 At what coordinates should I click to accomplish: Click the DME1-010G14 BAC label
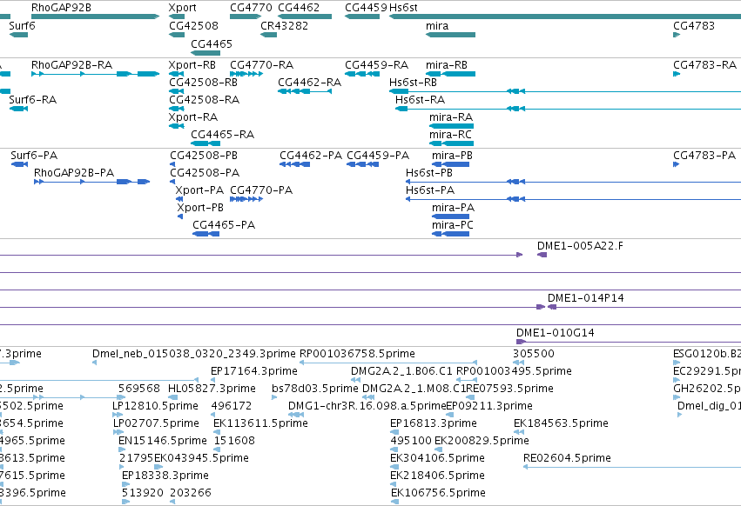[x=556, y=333]
